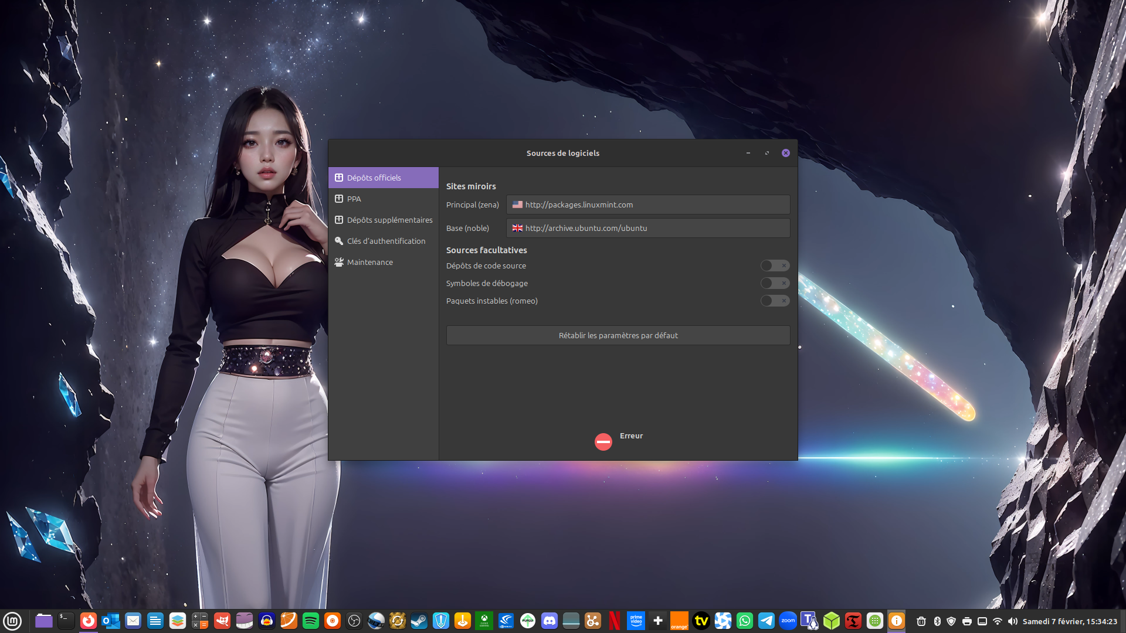Open Base (noble) mirror selector

tap(647, 228)
